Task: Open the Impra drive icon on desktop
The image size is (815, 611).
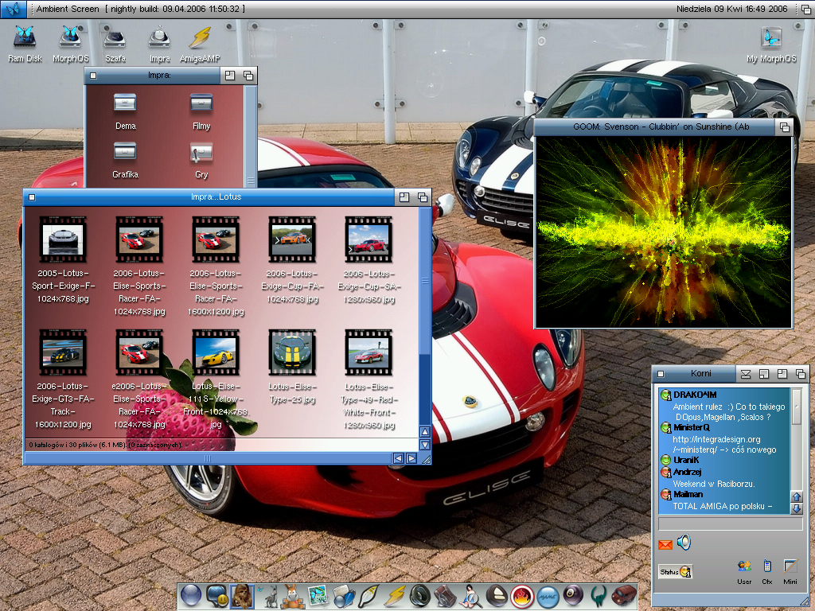Action: [159, 45]
